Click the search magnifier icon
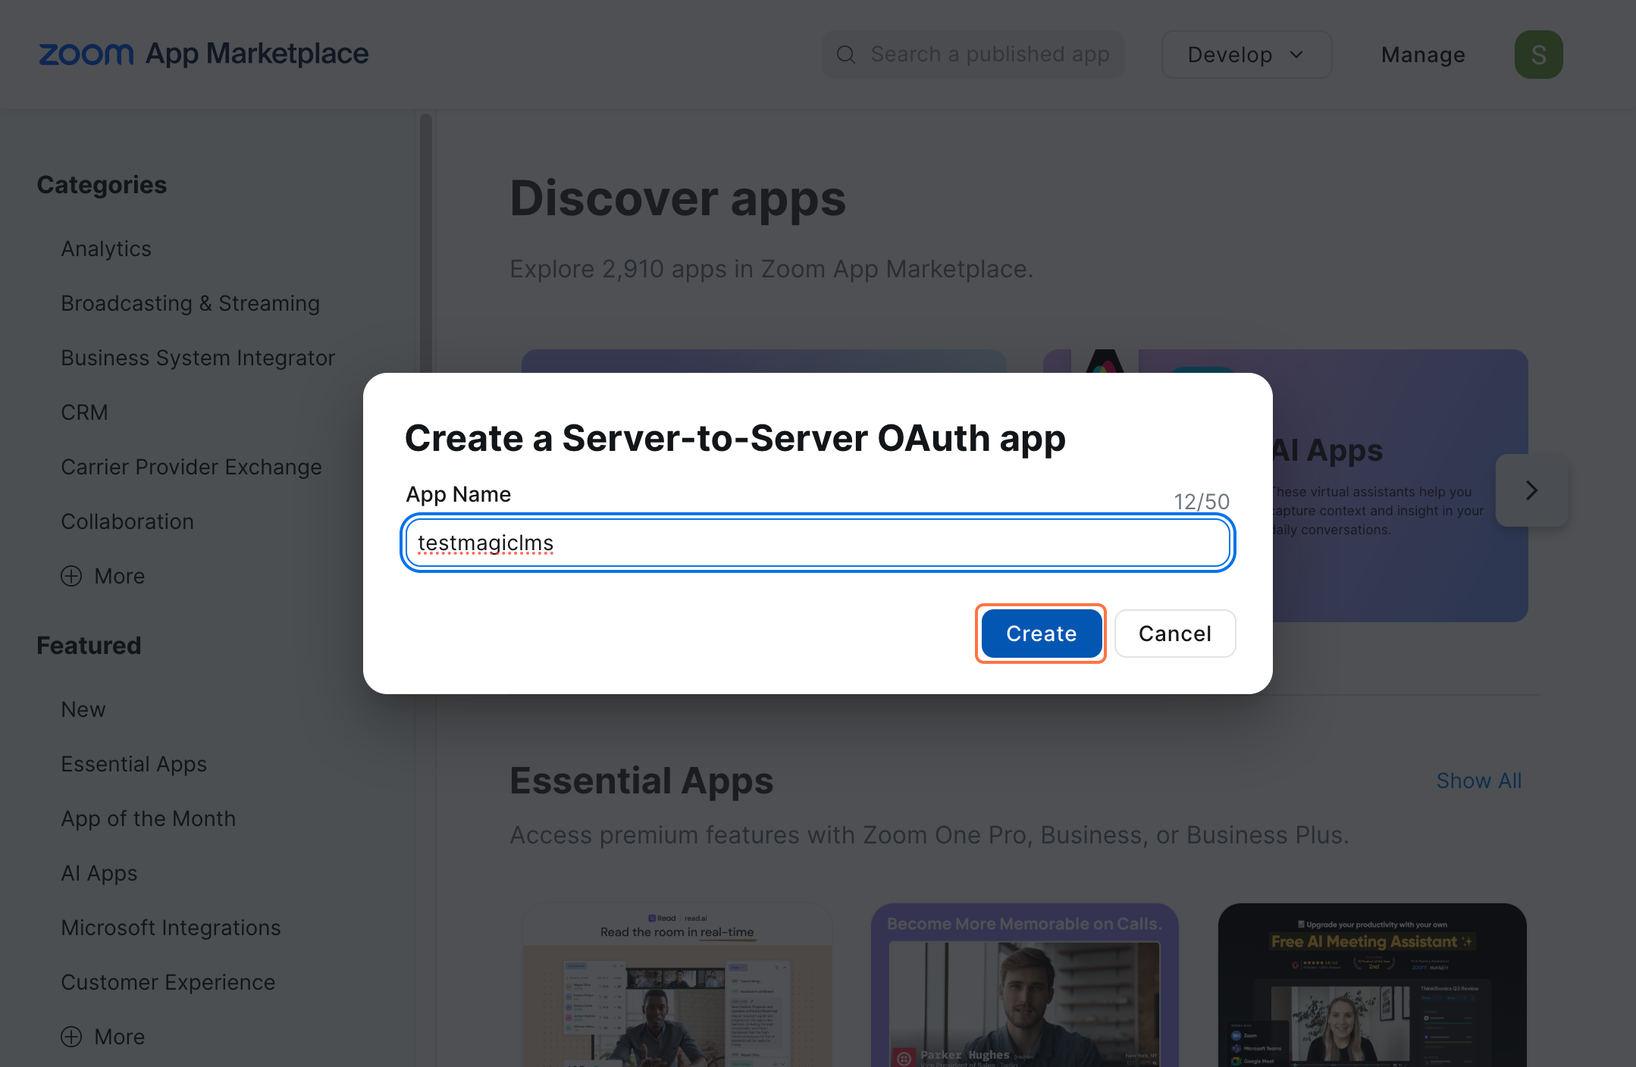1636x1067 pixels. coord(846,55)
